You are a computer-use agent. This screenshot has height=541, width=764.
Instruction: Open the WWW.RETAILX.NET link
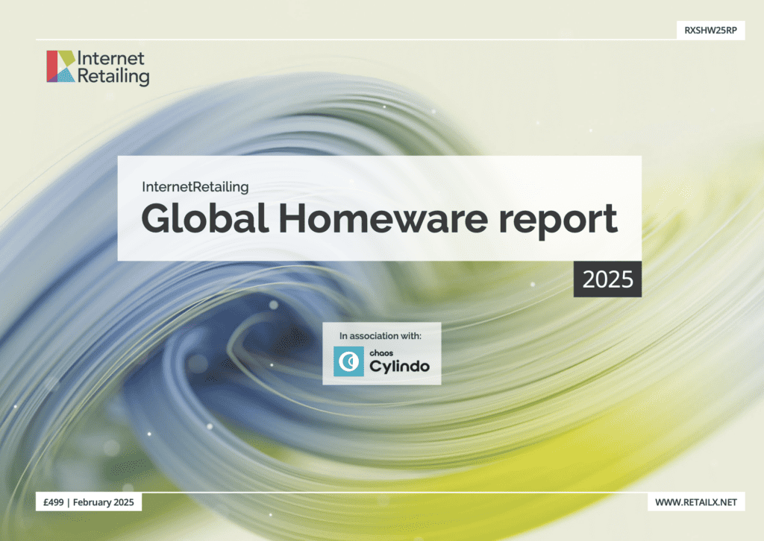[696, 502]
